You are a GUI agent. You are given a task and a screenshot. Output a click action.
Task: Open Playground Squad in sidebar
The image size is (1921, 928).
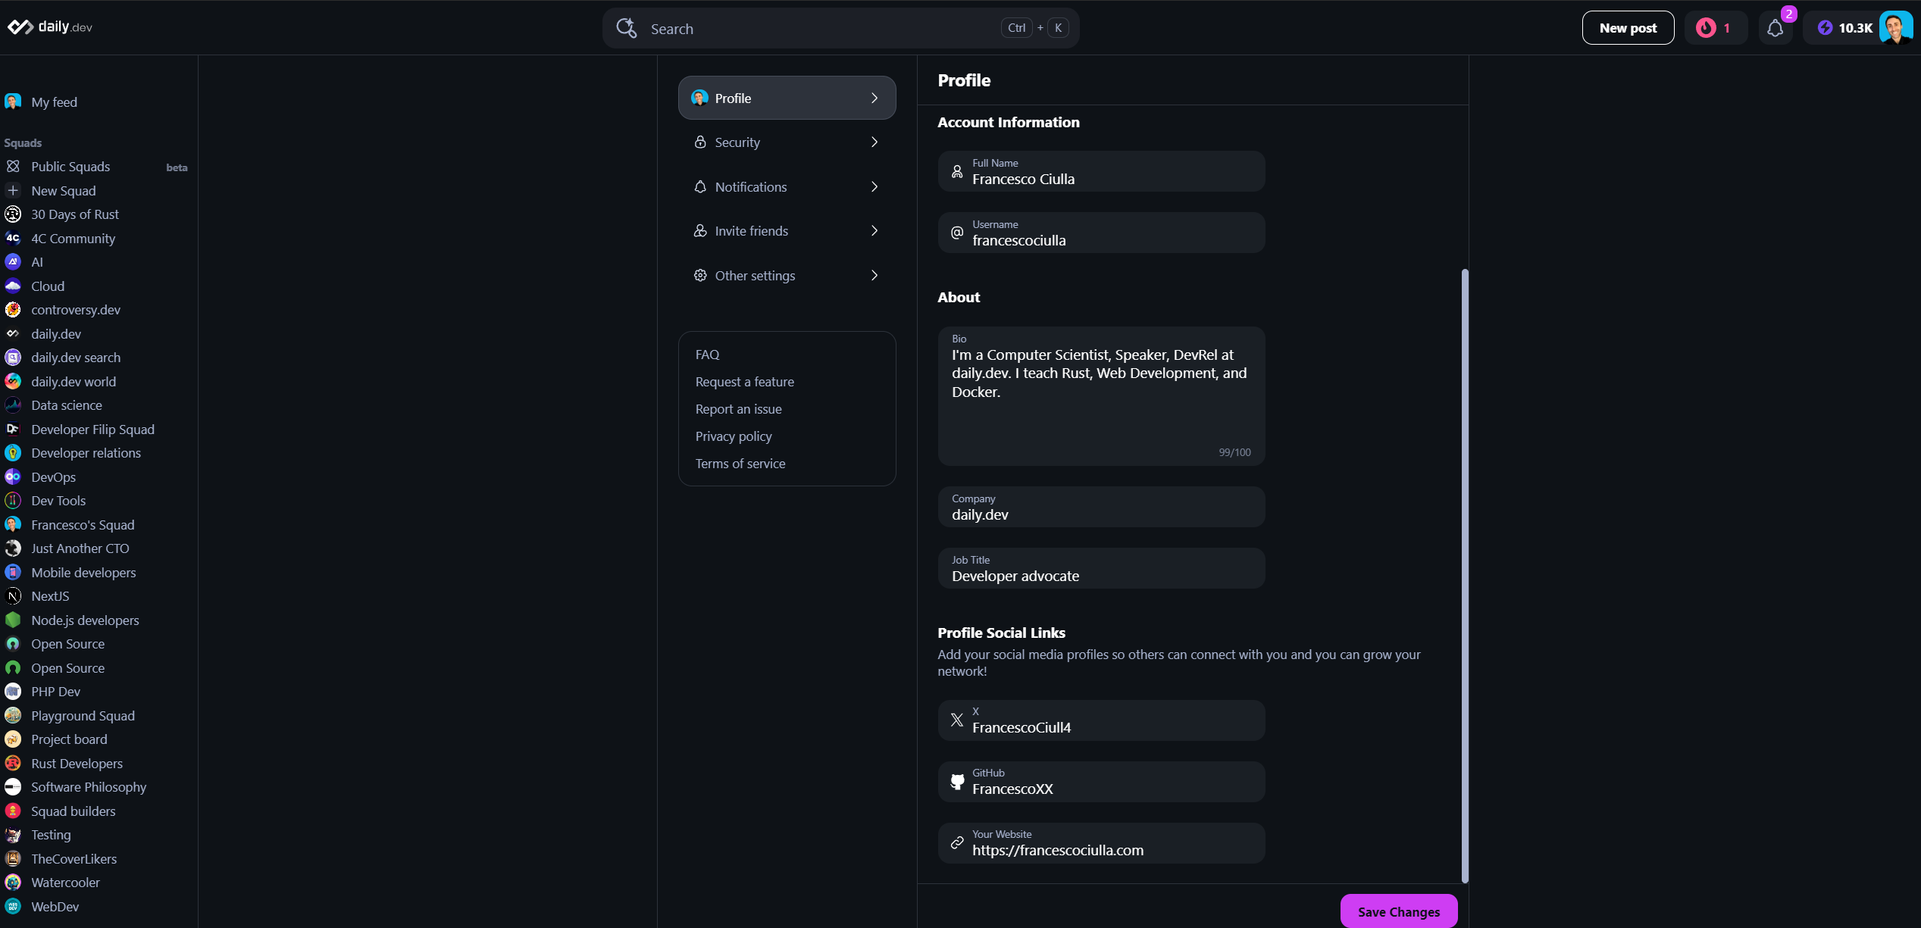point(83,716)
